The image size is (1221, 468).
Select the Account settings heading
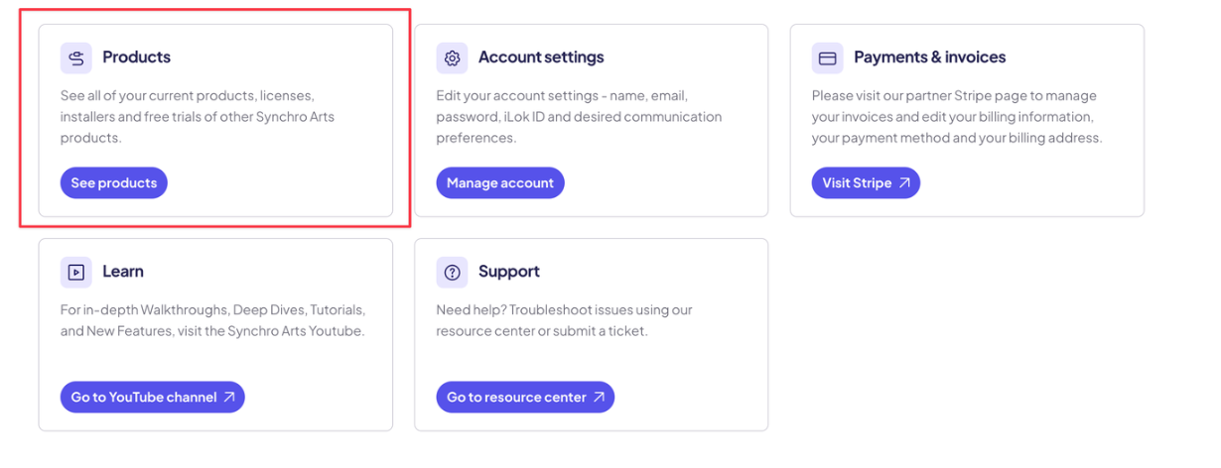pos(541,58)
